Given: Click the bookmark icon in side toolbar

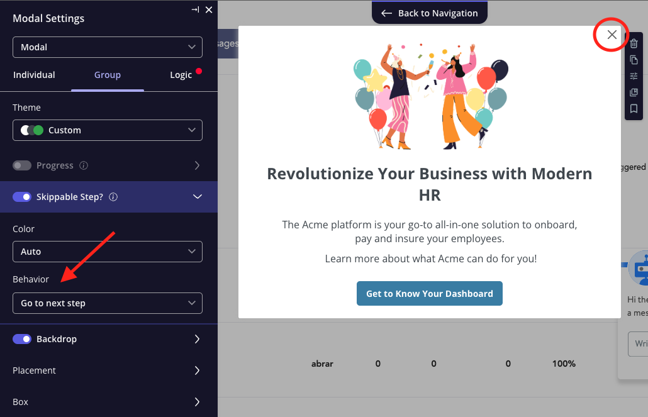Looking at the screenshot, I should (634, 109).
